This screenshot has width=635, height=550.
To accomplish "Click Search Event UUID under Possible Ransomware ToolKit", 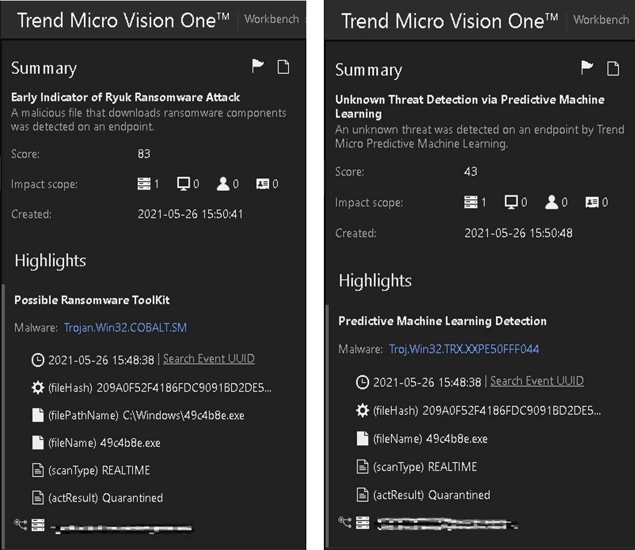I will coord(208,359).
